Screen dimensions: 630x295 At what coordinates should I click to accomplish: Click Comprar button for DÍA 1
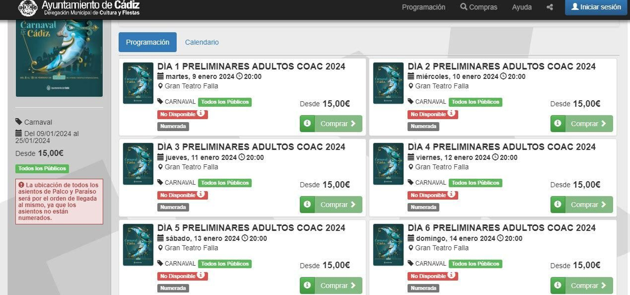click(x=338, y=124)
